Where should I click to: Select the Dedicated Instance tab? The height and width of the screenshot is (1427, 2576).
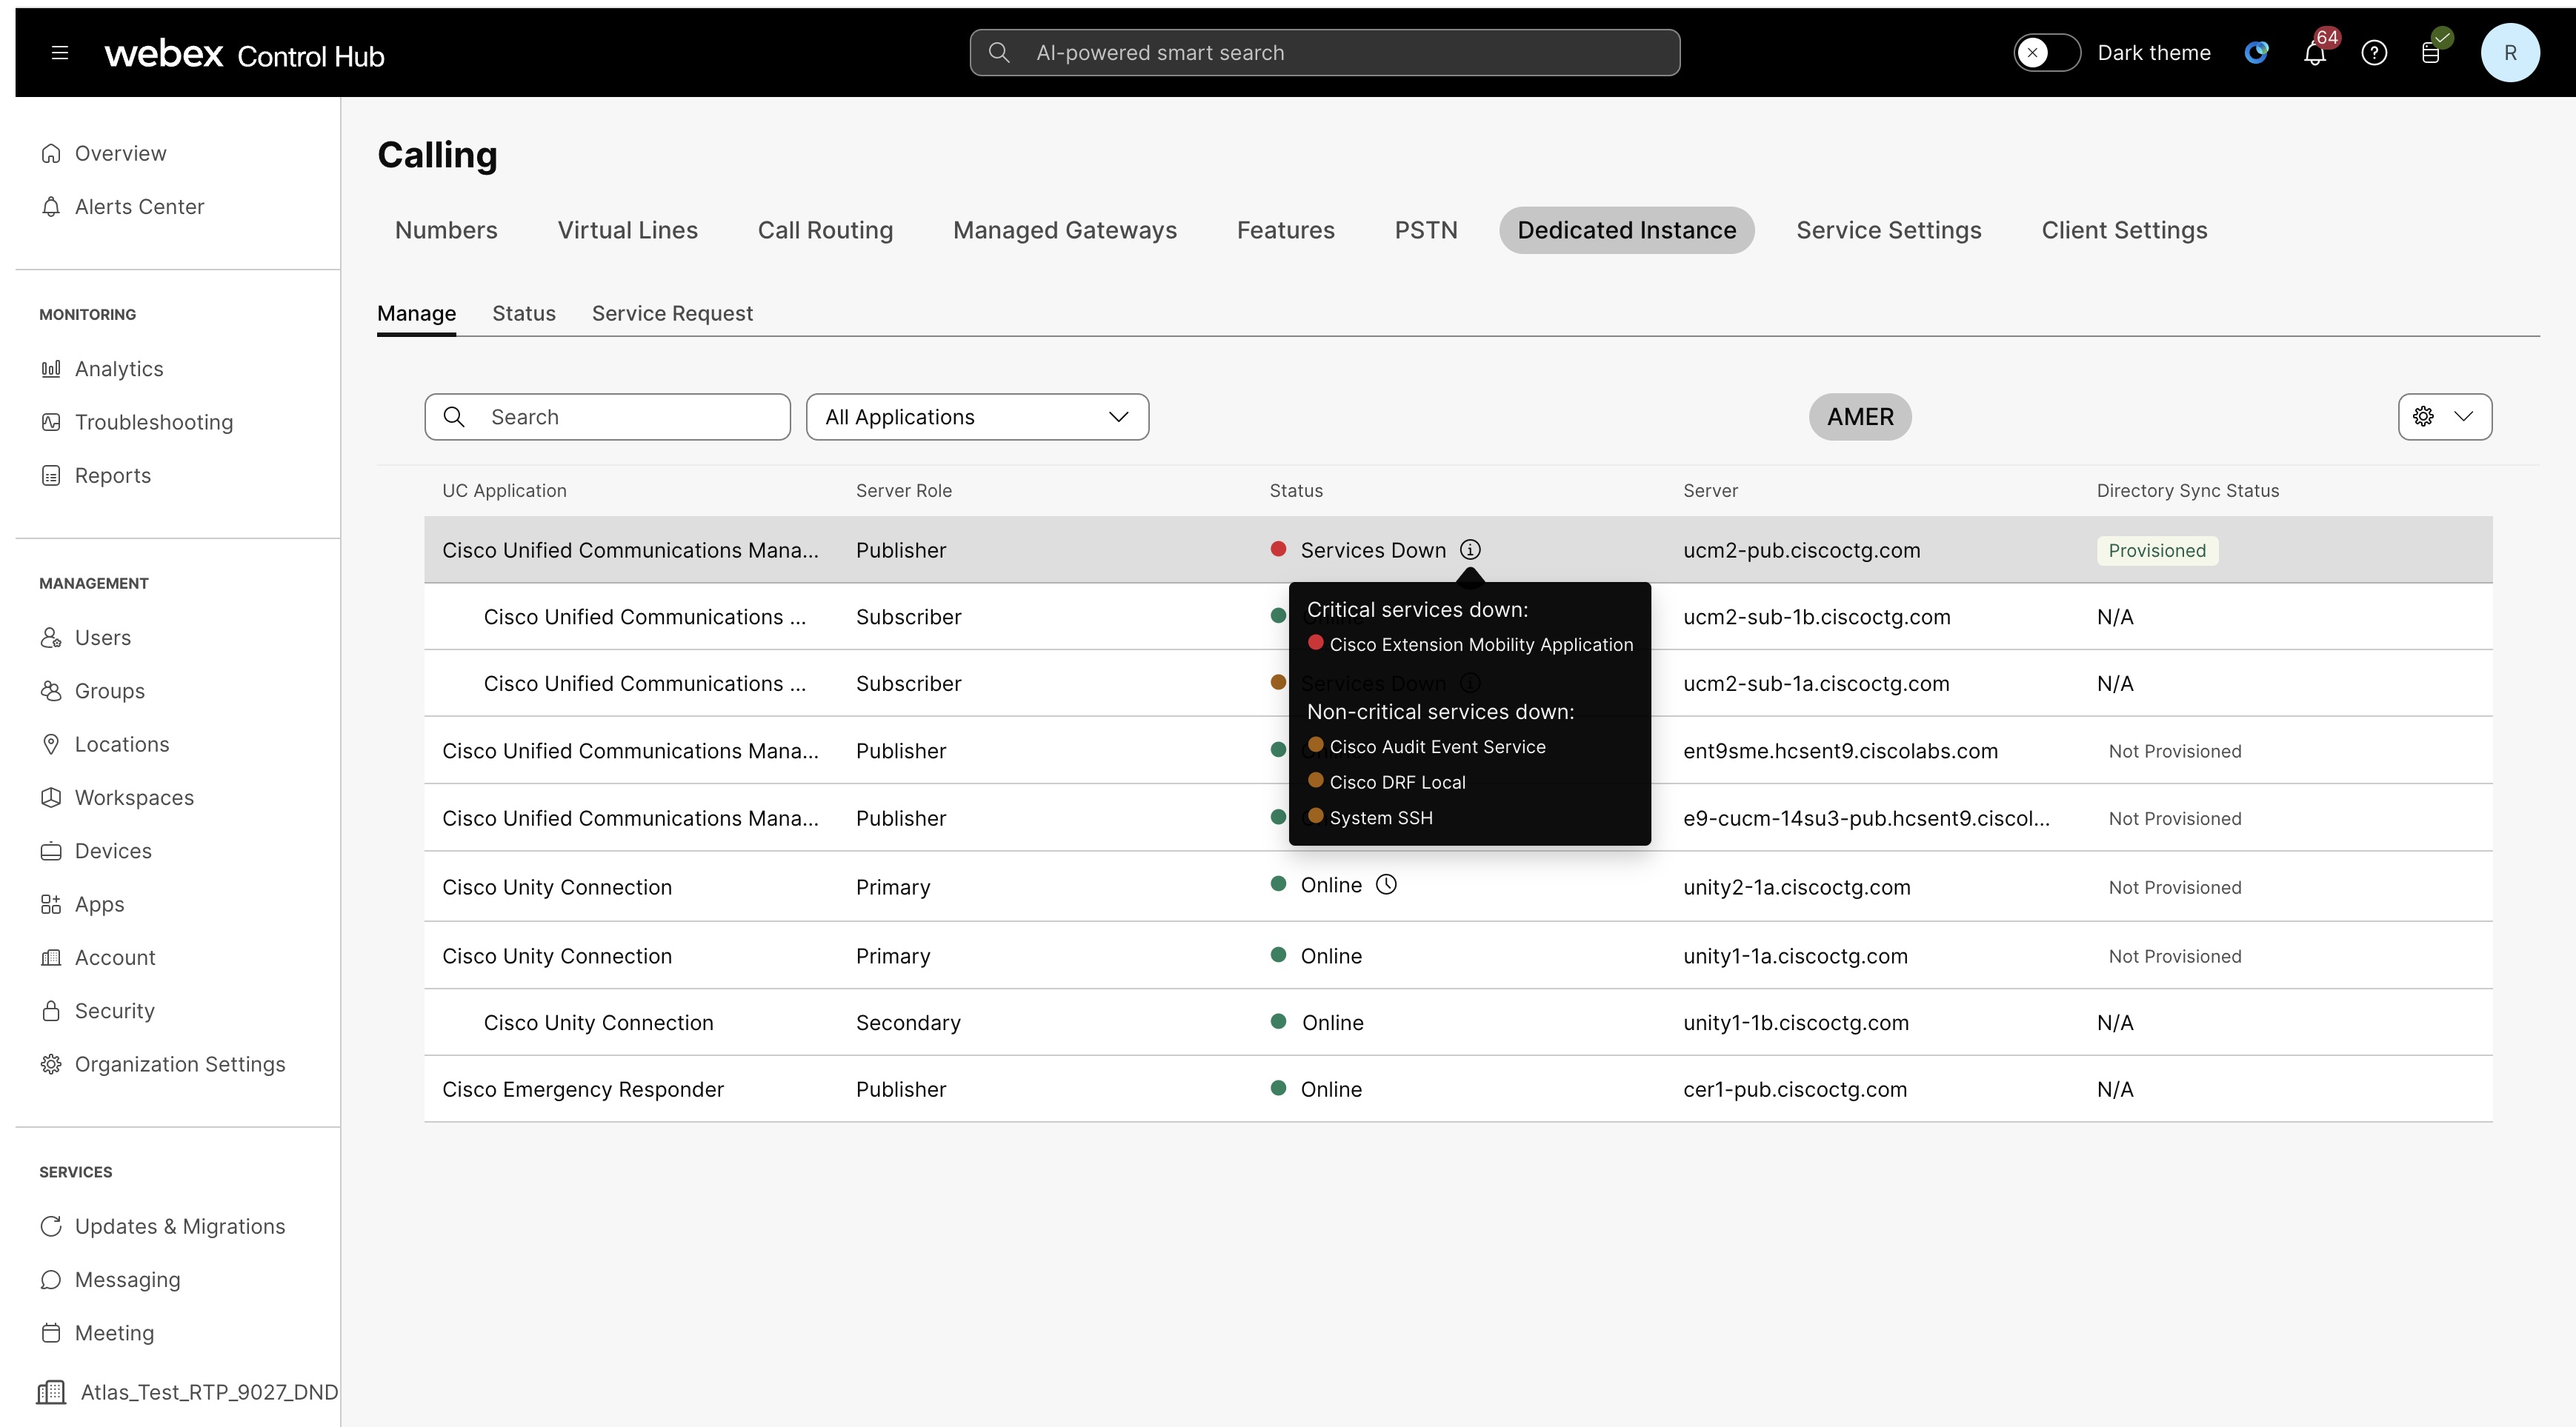tap(1627, 230)
